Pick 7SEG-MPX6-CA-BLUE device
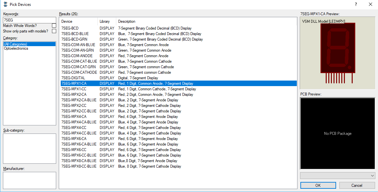 point(179,144)
